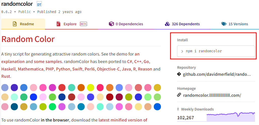Show the 15 Versions tab
The height and width of the screenshot is (125, 259).
tap(235, 24)
